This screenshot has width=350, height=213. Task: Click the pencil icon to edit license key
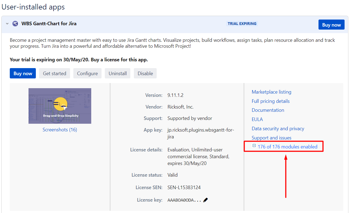pos(206,200)
